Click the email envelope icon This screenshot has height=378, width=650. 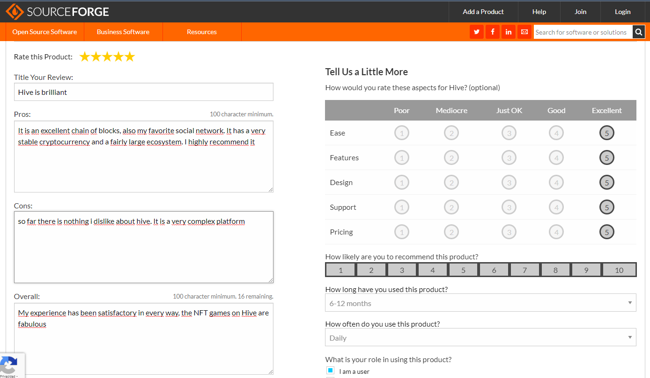(524, 32)
